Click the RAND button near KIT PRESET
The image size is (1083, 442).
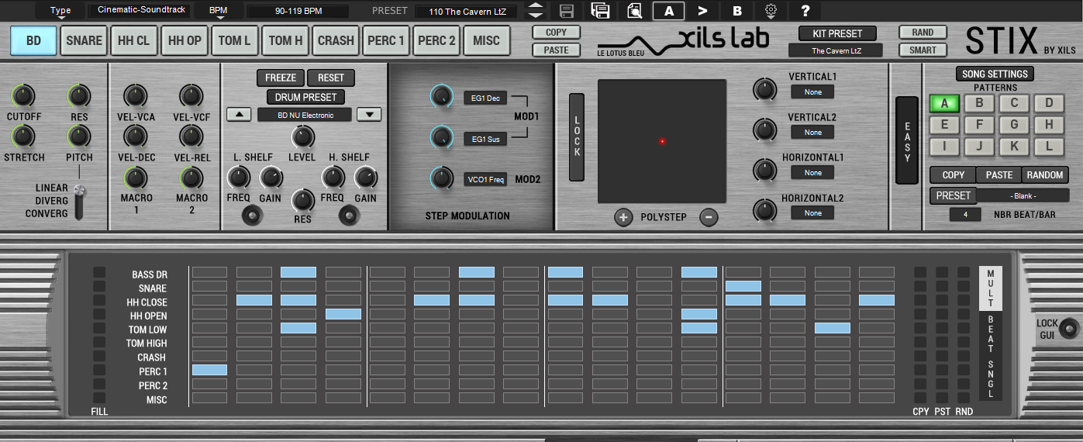(923, 33)
